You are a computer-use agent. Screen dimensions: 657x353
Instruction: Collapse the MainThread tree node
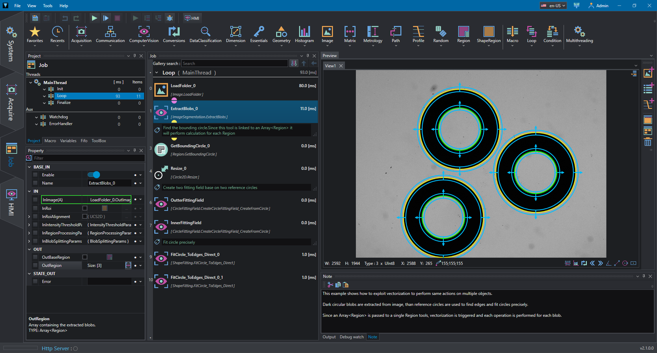tap(30, 82)
